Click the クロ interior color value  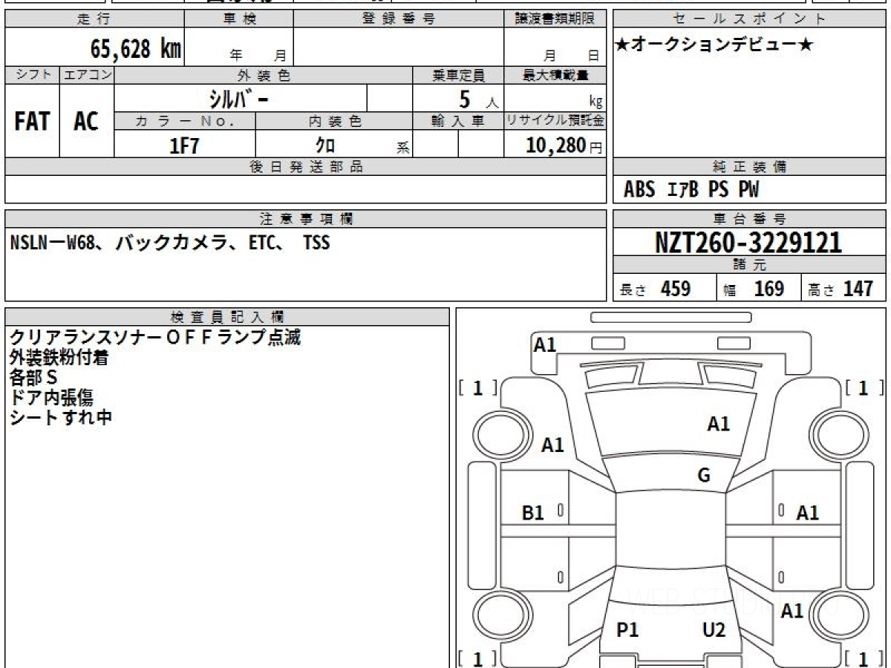(325, 145)
